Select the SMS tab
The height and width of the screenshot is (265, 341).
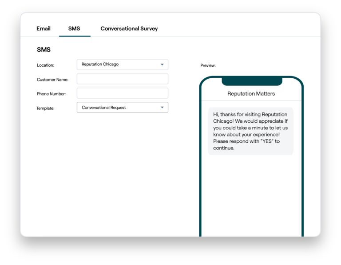point(74,28)
